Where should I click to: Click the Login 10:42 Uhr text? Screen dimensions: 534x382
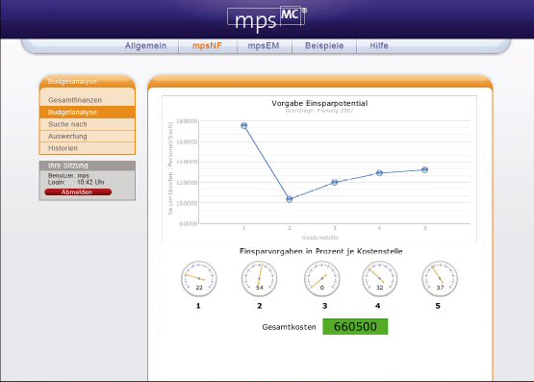pyautogui.click(x=76, y=182)
